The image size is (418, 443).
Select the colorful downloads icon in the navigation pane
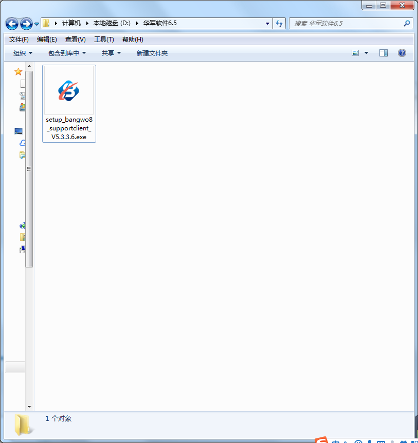tap(22, 107)
